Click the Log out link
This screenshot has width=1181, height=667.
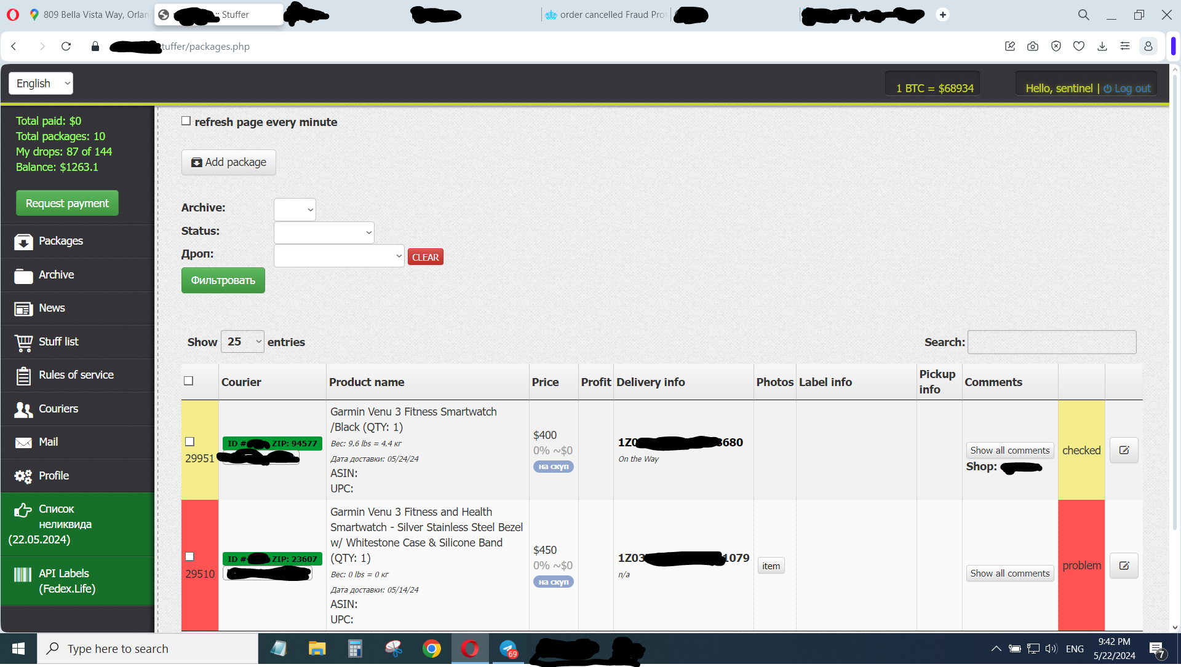(1127, 89)
